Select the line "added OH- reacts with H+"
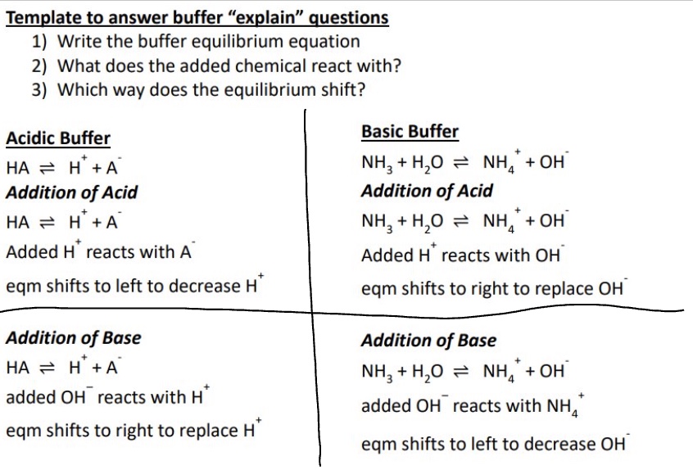This screenshot has height=470, width=693. point(106,398)
